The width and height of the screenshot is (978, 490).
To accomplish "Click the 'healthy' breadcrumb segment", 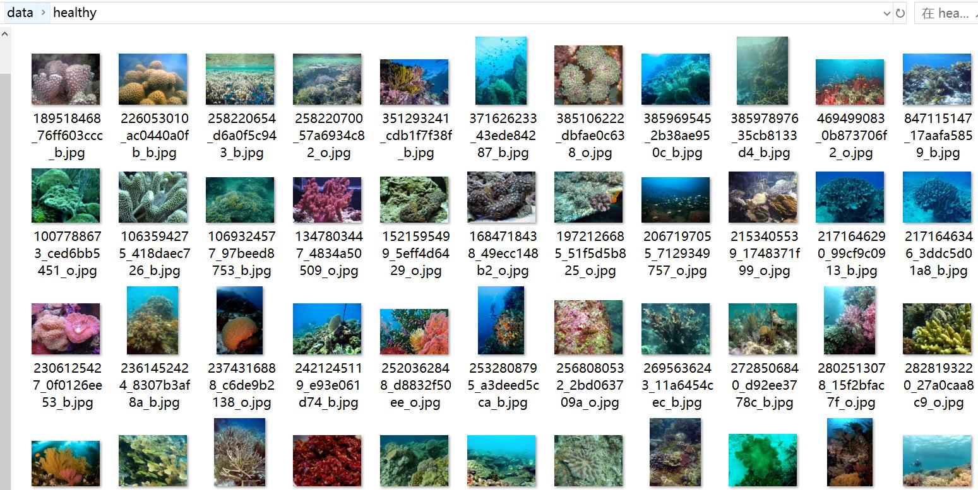I will click(x=75, y=13).
